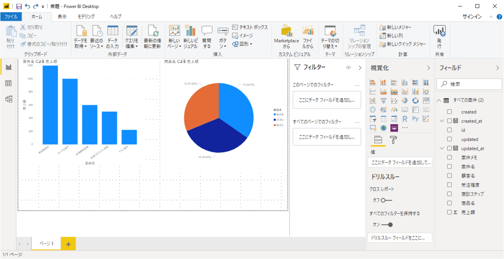Open the 図形 shapes dropdown
The width and height of the screenshot is (504, 259).
(243, 43)
